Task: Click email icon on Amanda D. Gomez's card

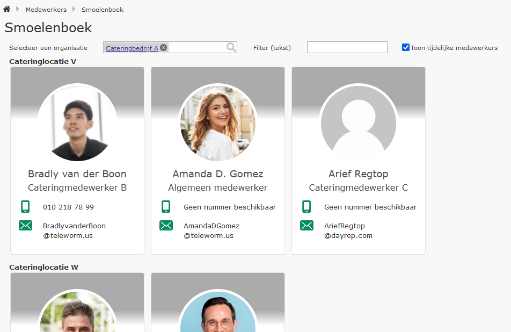Action: (x=166, y=226)
